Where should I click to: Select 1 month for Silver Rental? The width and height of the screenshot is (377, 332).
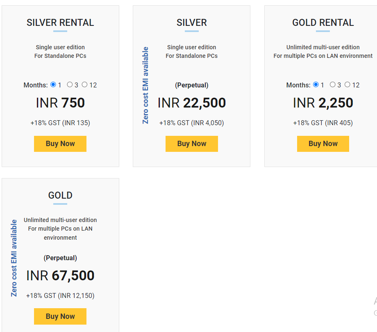(53, 85)
